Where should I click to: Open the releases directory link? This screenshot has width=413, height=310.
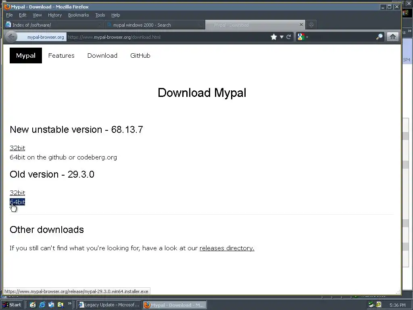[x=227, y=248]
